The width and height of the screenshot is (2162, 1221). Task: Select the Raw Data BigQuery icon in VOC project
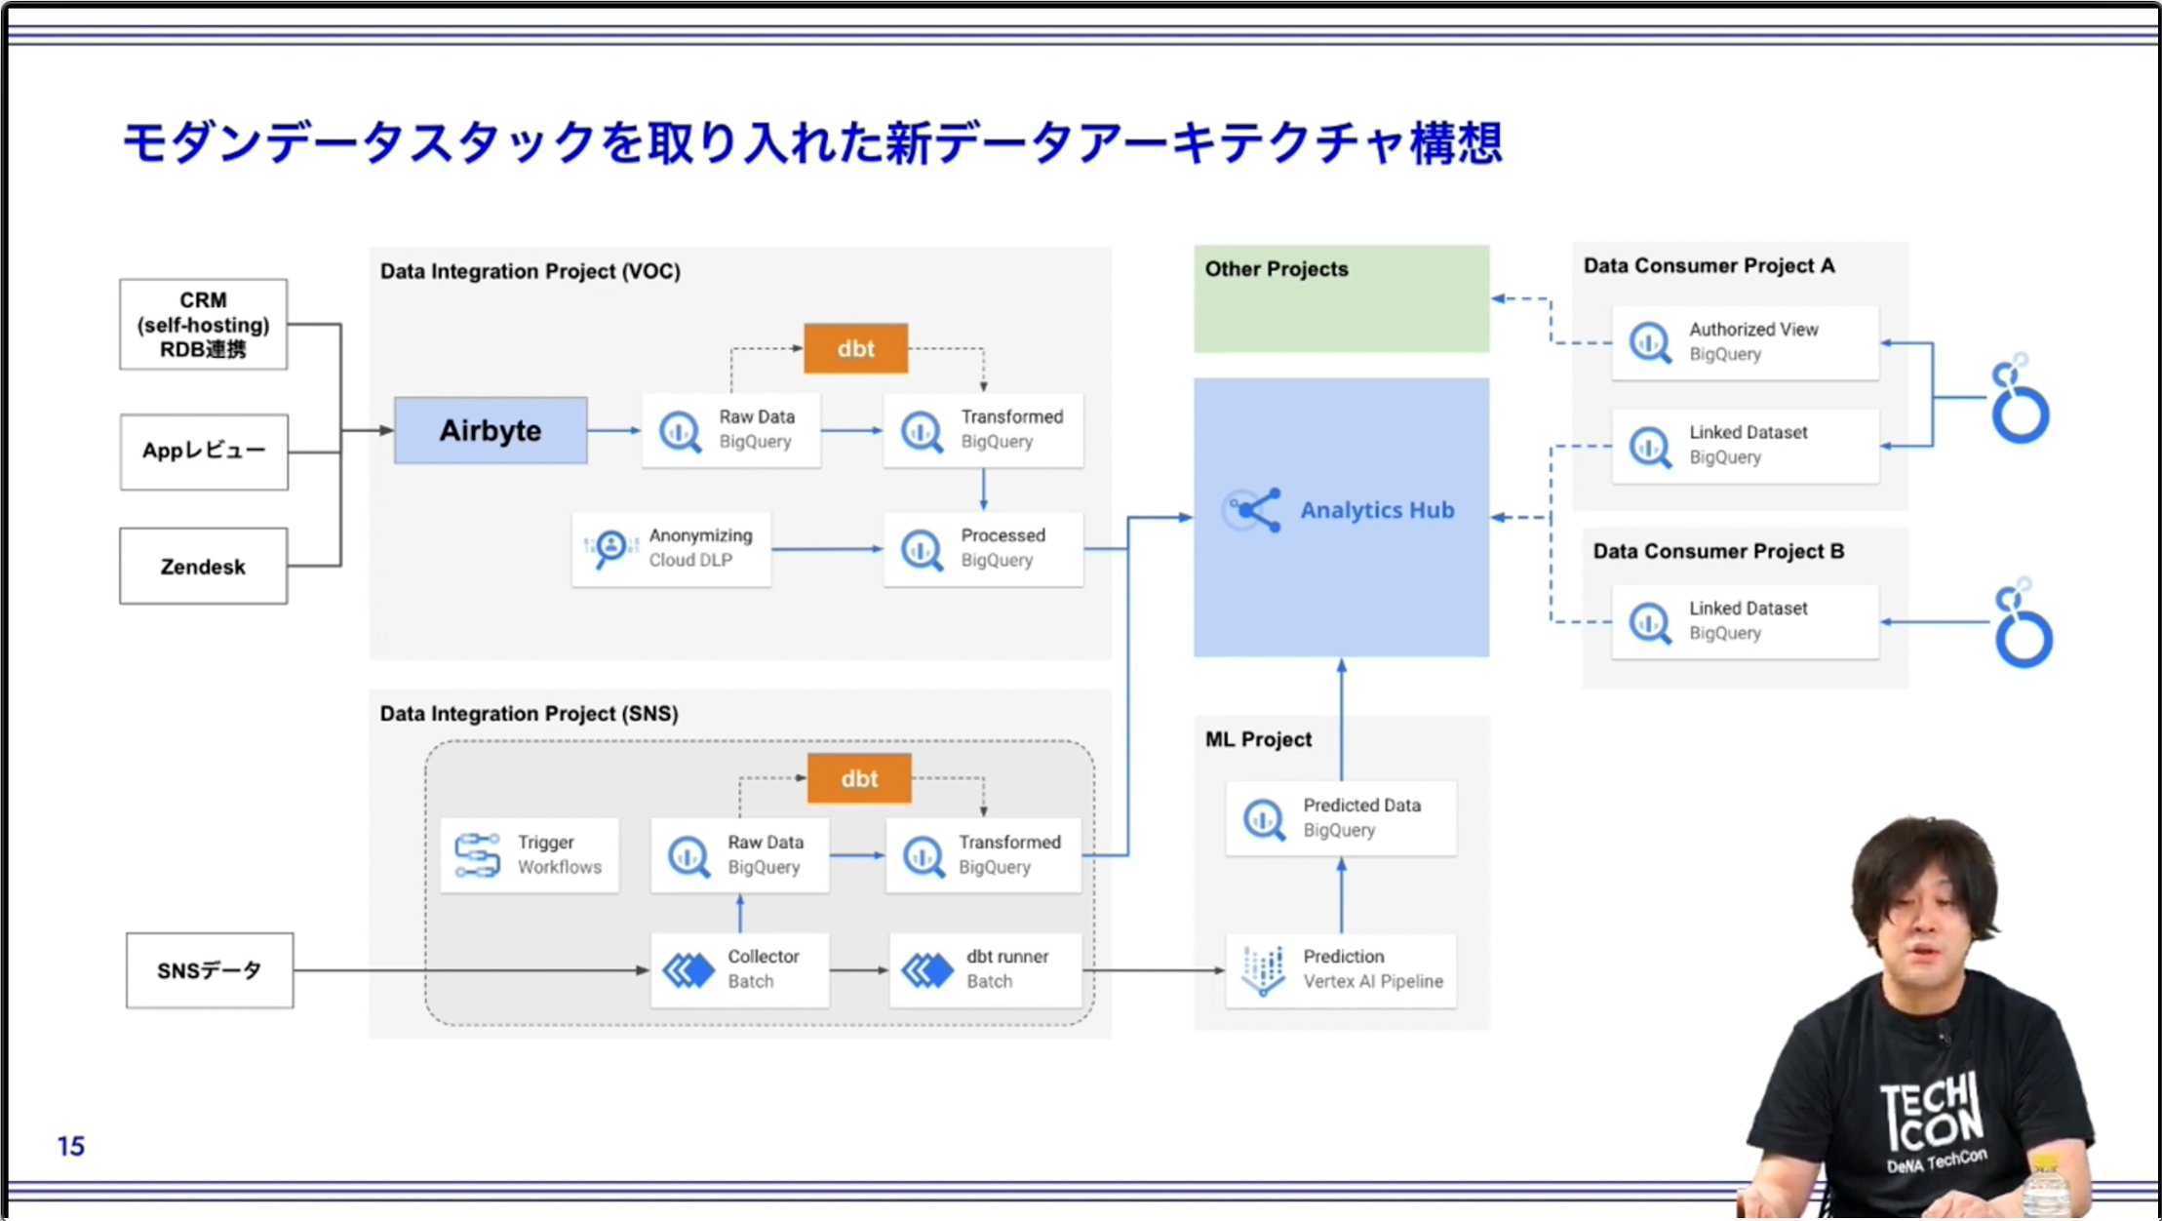tap(681, 430)
